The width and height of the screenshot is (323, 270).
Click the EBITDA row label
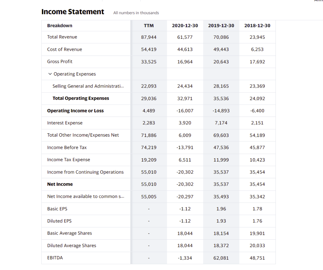pos(55,258)
